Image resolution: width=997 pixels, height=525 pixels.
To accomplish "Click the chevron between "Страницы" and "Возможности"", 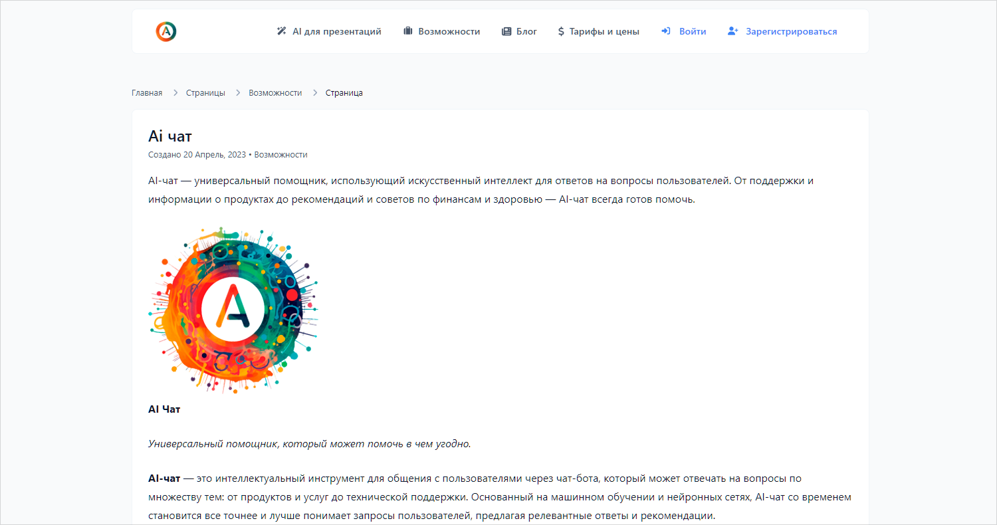I will [x=237, y=92].
